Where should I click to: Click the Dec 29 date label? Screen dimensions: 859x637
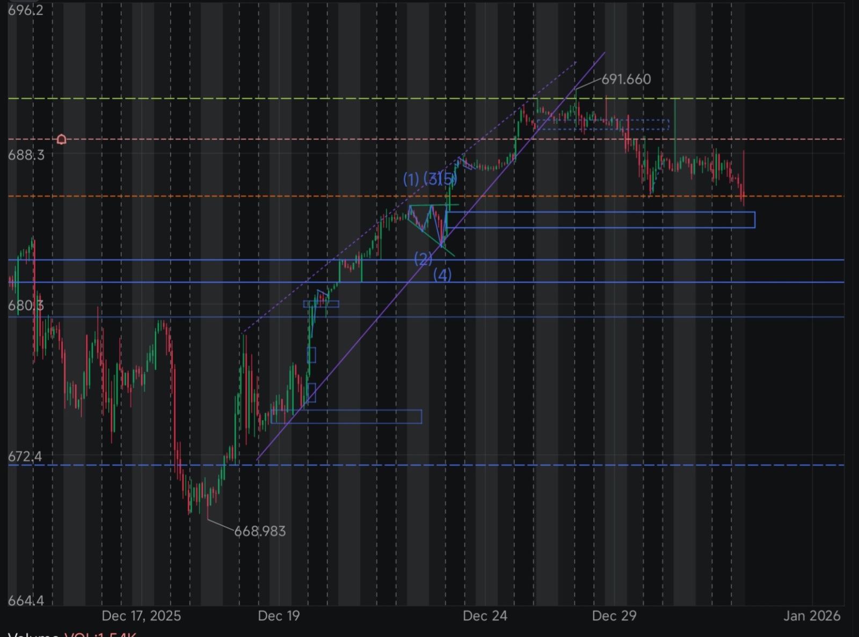point(614,616)
